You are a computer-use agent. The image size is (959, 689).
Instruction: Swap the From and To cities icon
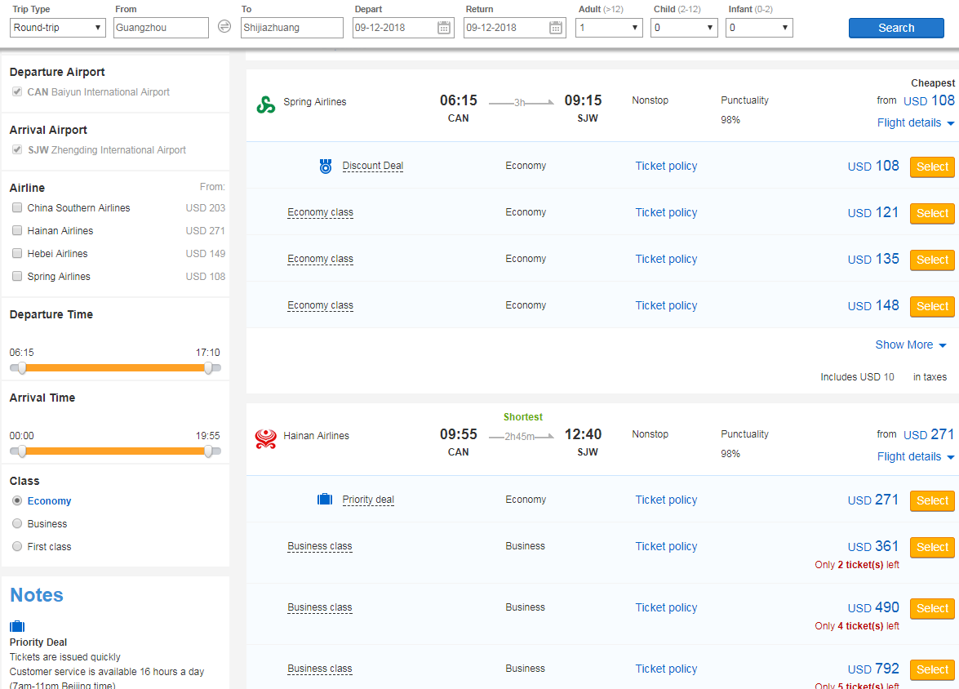coord(224,27)
